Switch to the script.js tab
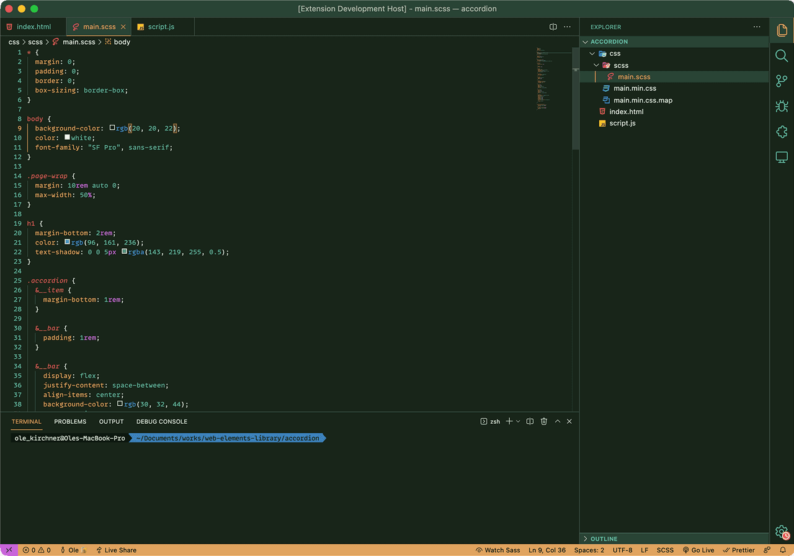794x556 pixels. click(x=161, y=27)
